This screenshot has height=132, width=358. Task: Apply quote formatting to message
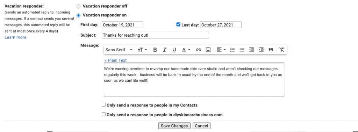click(271, 50)
